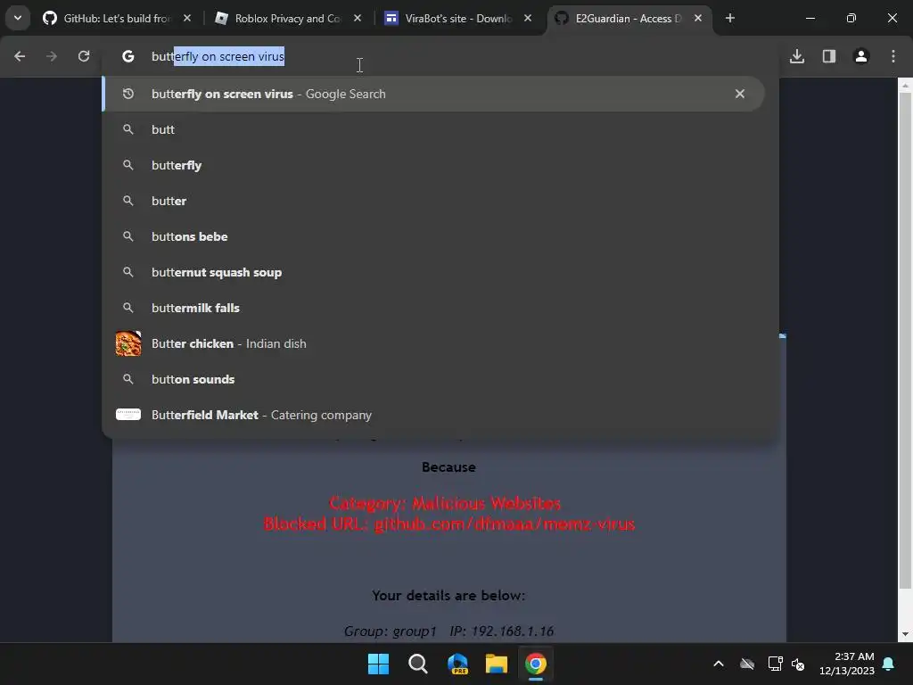
Task: Open the tab search dropdown arrow
Action: (x=18, y=18)
